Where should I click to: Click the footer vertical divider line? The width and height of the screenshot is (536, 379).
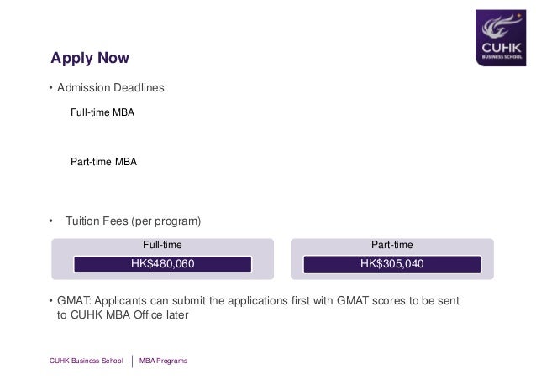click(132, 361)
